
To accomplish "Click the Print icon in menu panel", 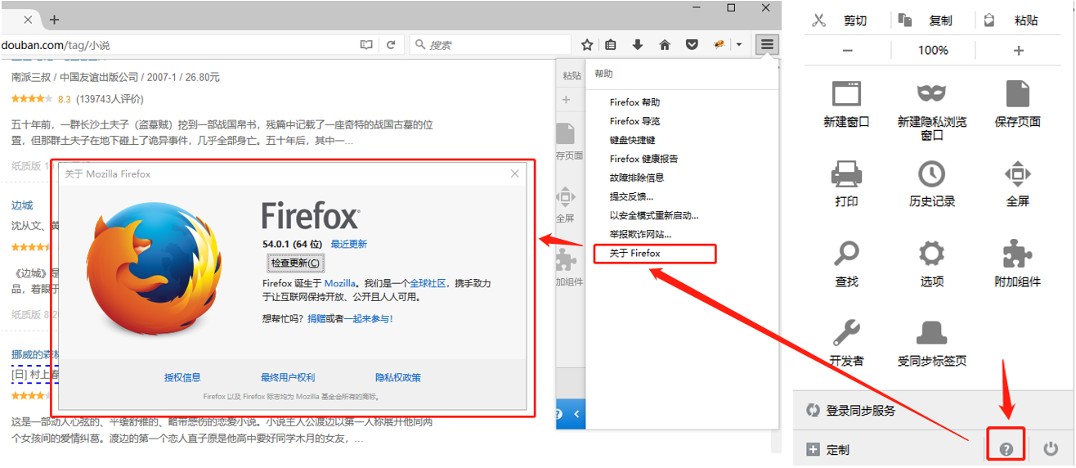I will pos(846,173).
